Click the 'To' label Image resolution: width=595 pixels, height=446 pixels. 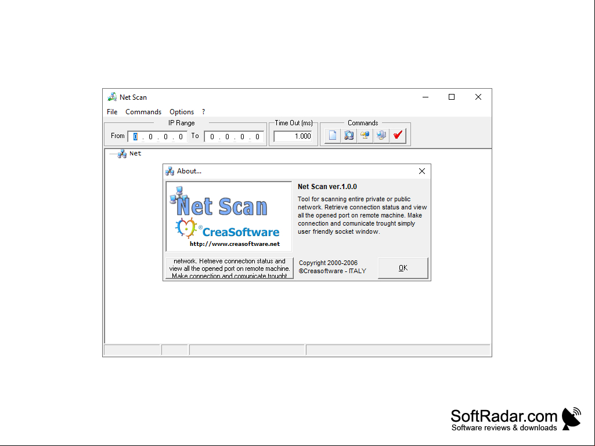click(x=195, y=136)
